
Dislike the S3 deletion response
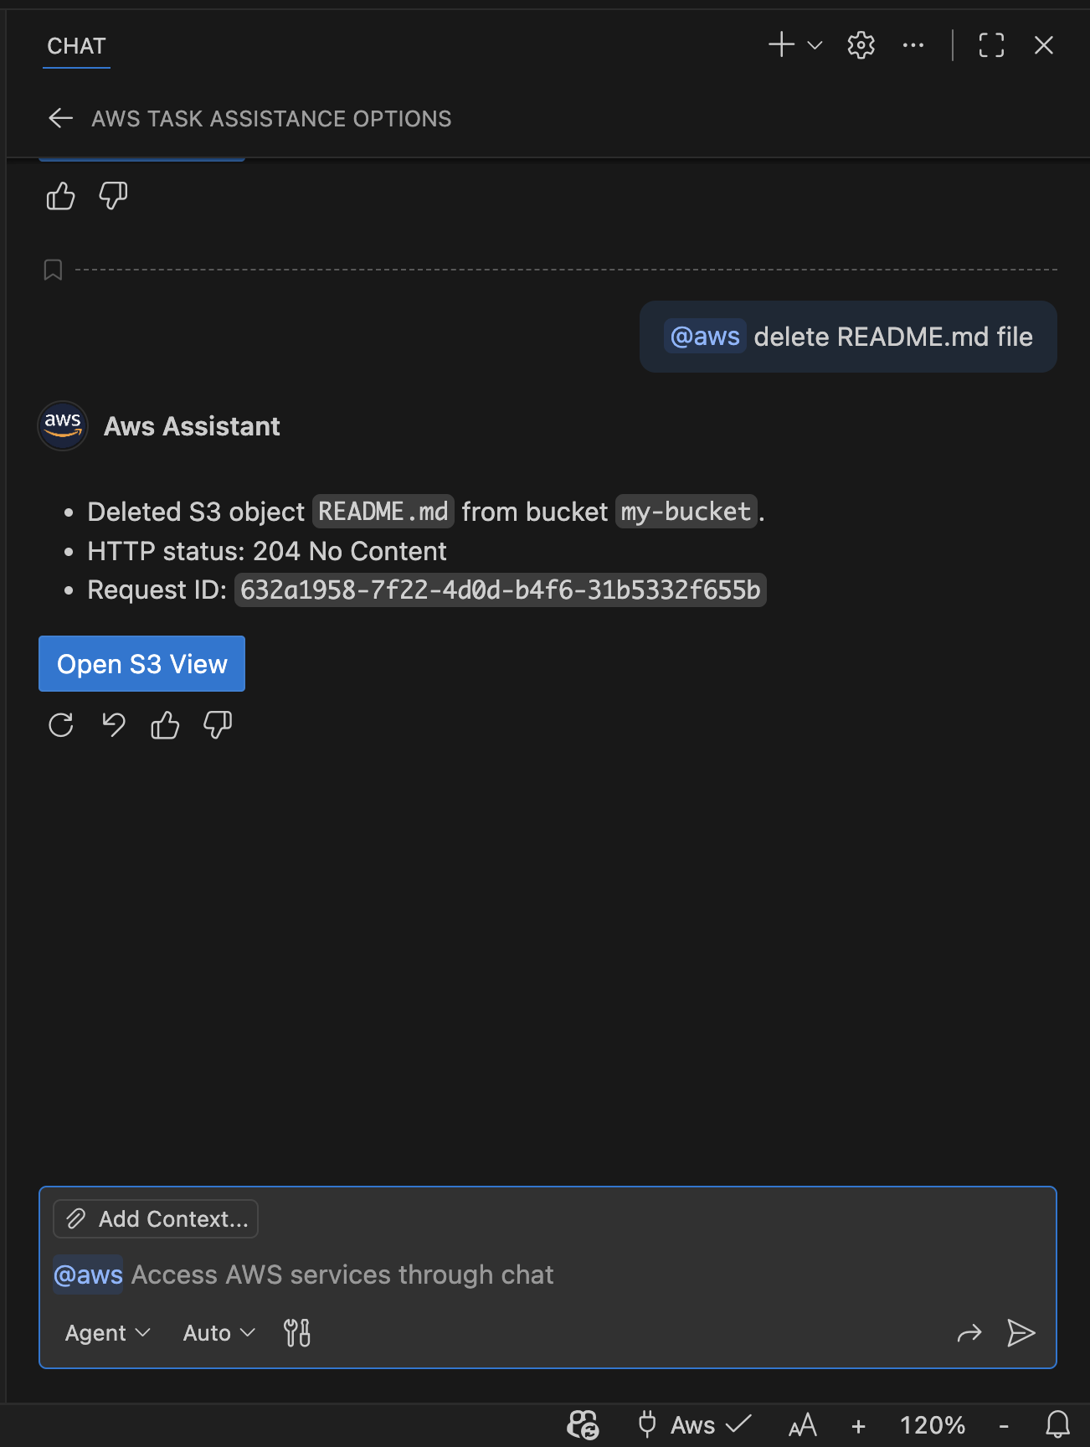[218, 725]
